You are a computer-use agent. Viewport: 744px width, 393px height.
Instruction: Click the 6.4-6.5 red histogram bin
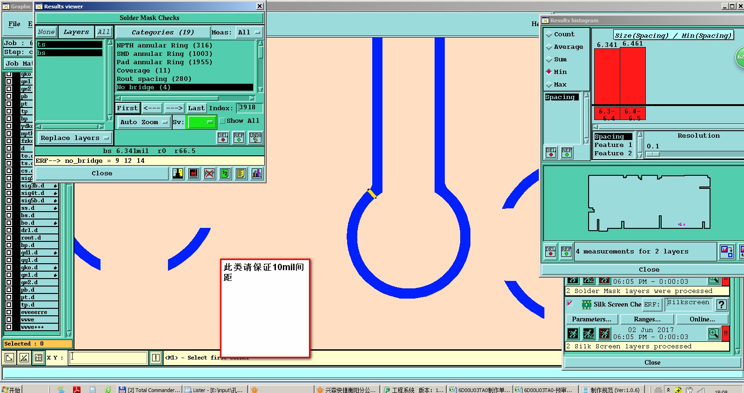tap(632, 113)
